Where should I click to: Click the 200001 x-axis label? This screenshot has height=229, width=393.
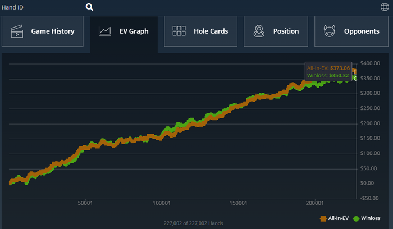tap(315, 203)
